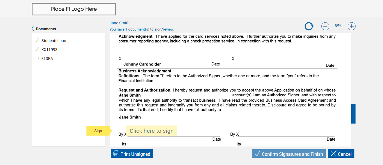This screenshot has height=165, width=383.
Task: Select the XX11993 document
Action: click(49, 50)
